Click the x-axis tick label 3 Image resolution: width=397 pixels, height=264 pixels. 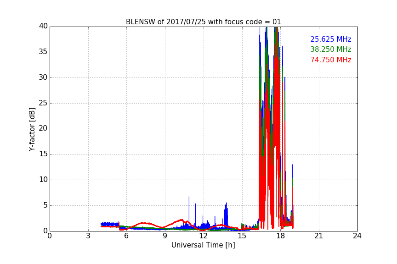click(88, 236)
